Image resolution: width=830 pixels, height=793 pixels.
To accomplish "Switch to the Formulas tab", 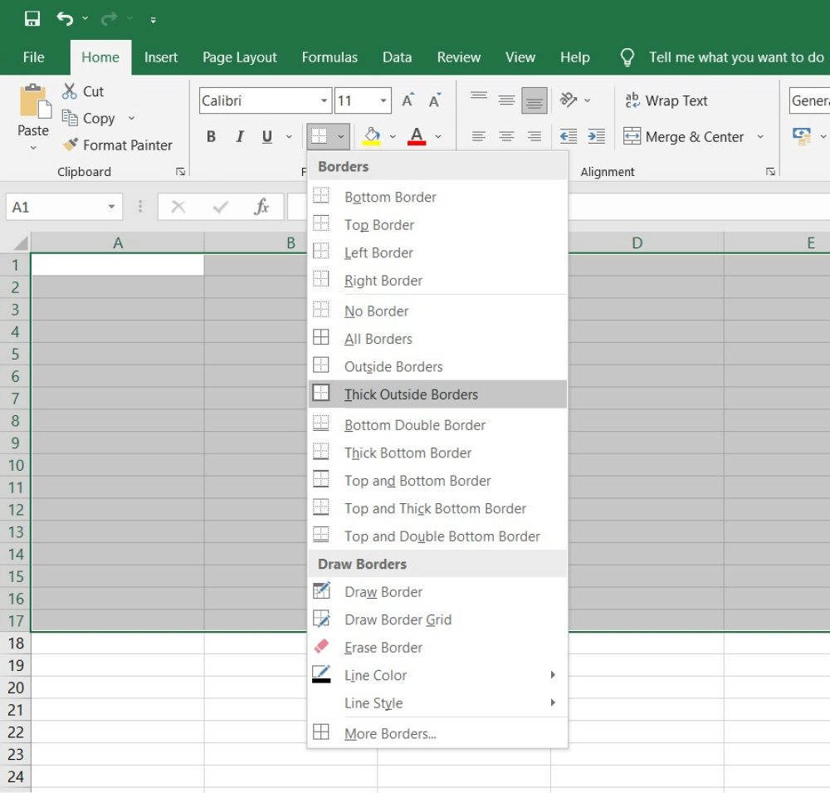I will [330, 57].
